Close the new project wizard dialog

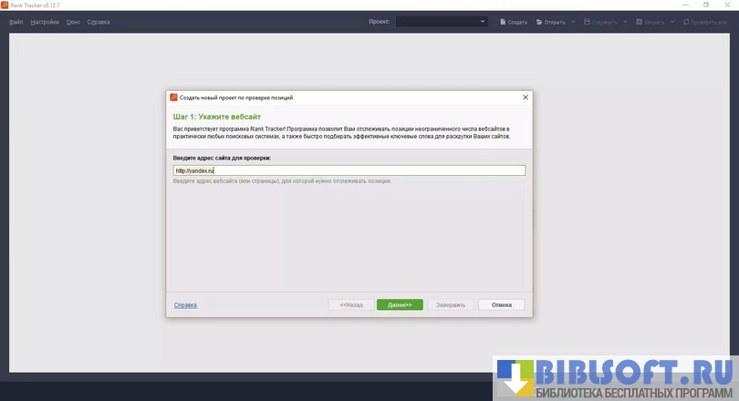pos(525,97)
